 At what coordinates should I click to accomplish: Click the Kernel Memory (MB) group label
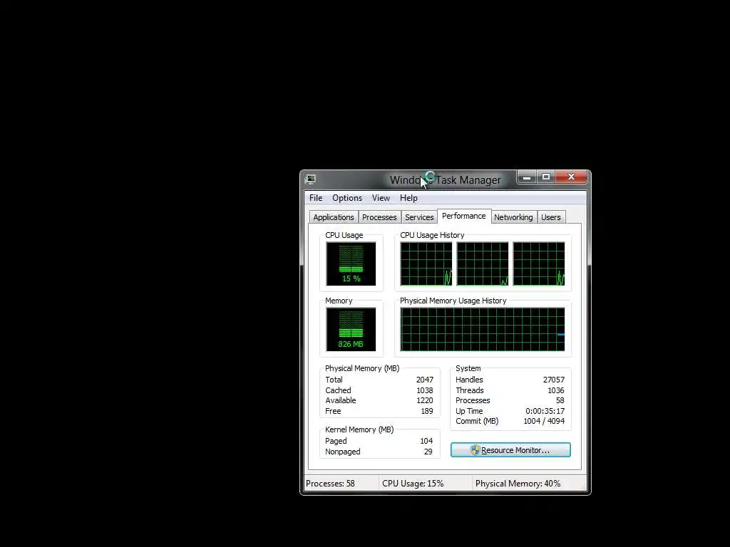(x=359, y=429)
